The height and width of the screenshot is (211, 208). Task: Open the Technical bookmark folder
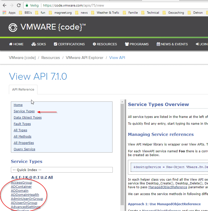coord(150,13)
